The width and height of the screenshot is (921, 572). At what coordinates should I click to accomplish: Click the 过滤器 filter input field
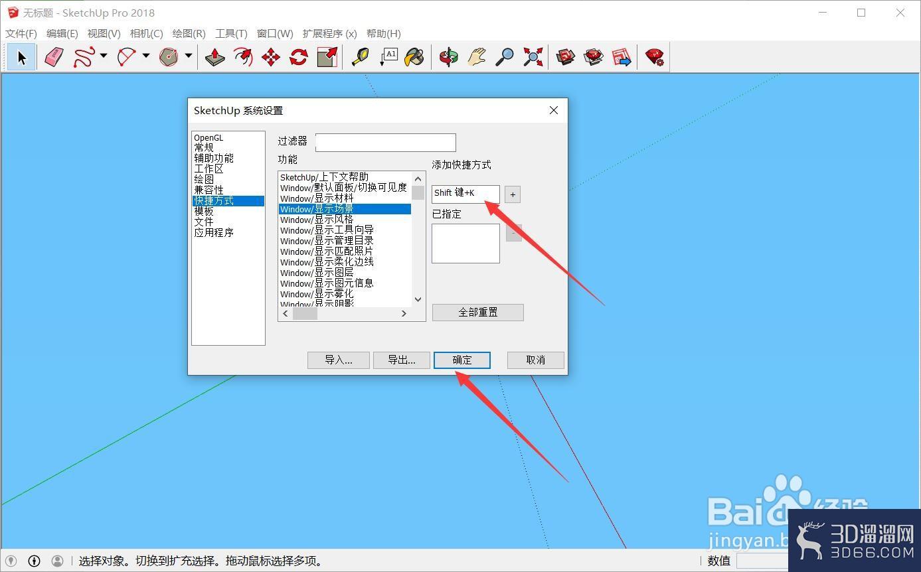click(x=386, y=142)
